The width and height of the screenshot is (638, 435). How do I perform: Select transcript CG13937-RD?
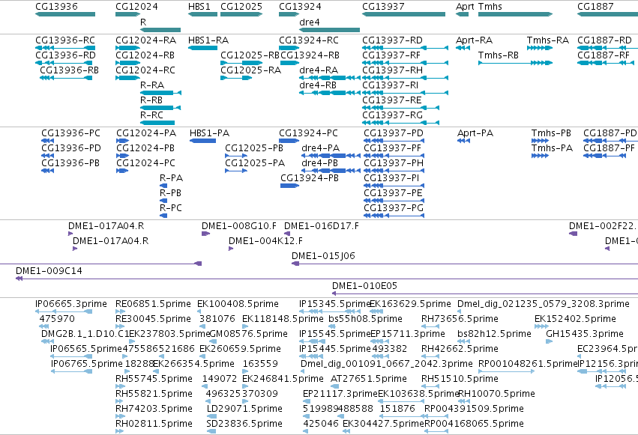(392, 40)
